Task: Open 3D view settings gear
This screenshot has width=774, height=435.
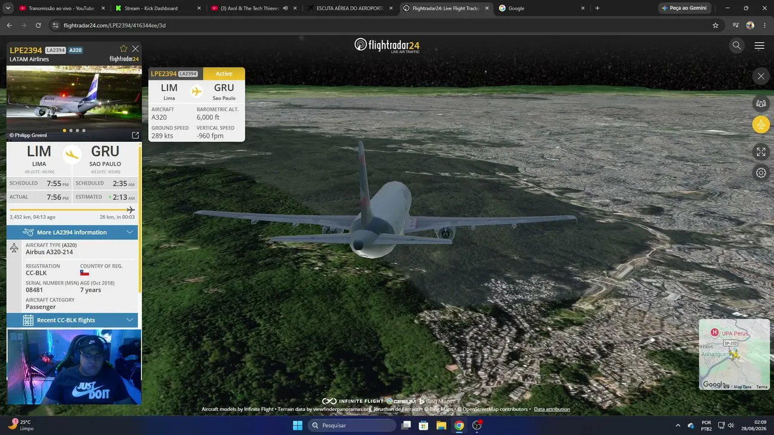Action: [x=761, y=173]
